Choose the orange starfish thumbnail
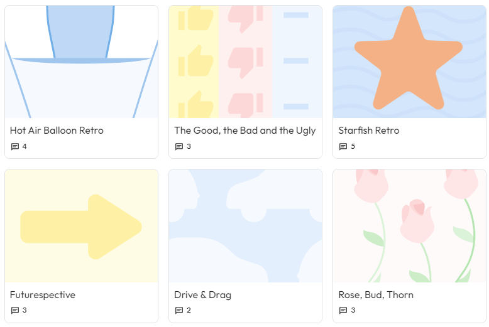Viewport: 489px width, 327px height. [409, 62]
